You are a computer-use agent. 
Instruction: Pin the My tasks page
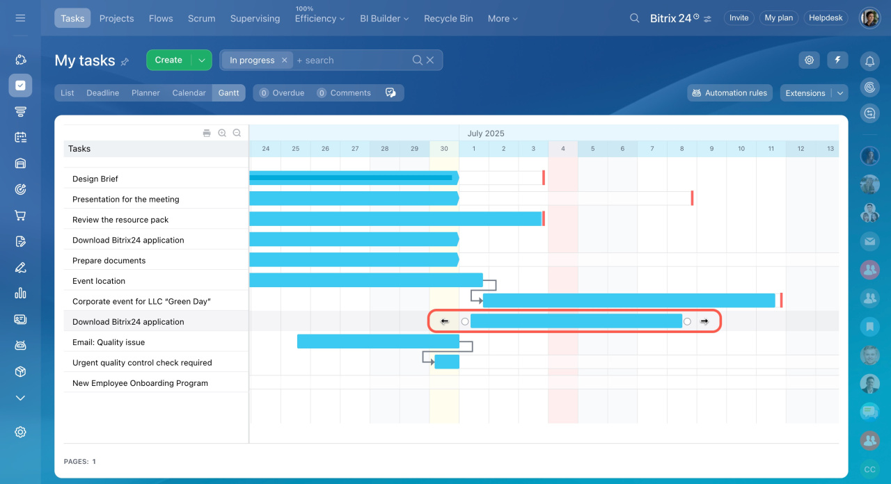(x=125, y=61)
